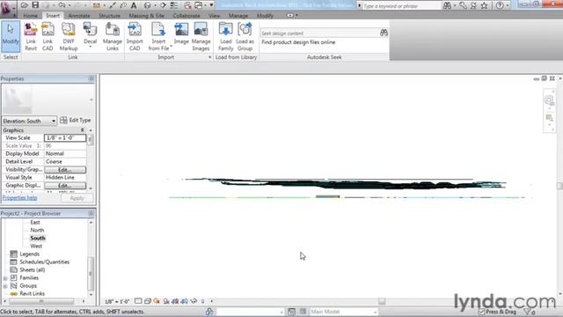This screenshot has height=317, width=563.
Task: Click the Visibility/Graphics Edit button
Action: (x=65, y=169)
